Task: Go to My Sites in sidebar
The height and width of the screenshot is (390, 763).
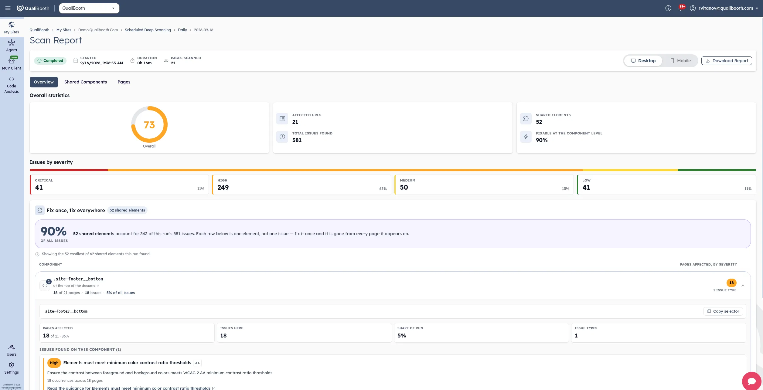Action: point(12,28)
